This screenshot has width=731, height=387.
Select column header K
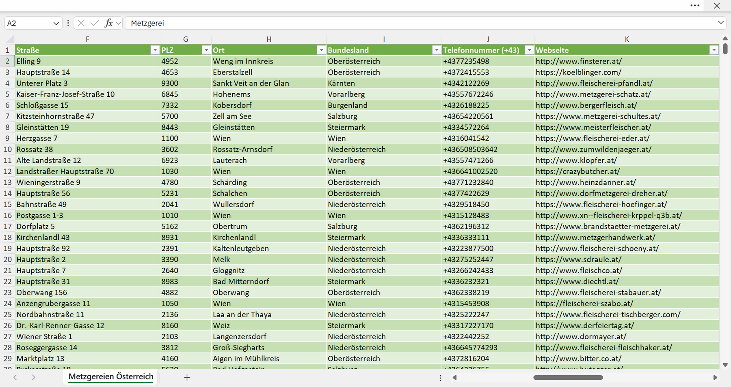(627, 39)
